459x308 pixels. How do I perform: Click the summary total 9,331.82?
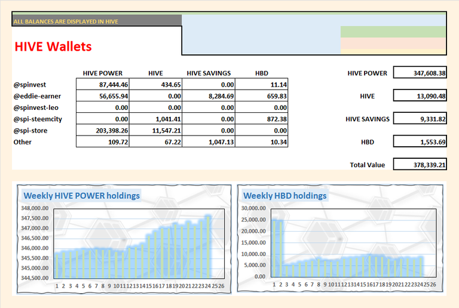[x=420, y=118]
